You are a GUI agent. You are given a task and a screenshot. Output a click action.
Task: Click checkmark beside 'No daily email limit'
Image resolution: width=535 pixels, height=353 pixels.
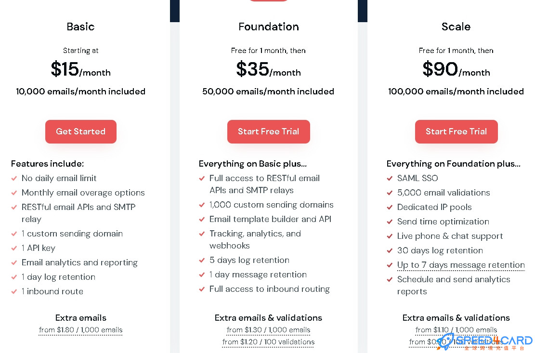tap(14, 178)
